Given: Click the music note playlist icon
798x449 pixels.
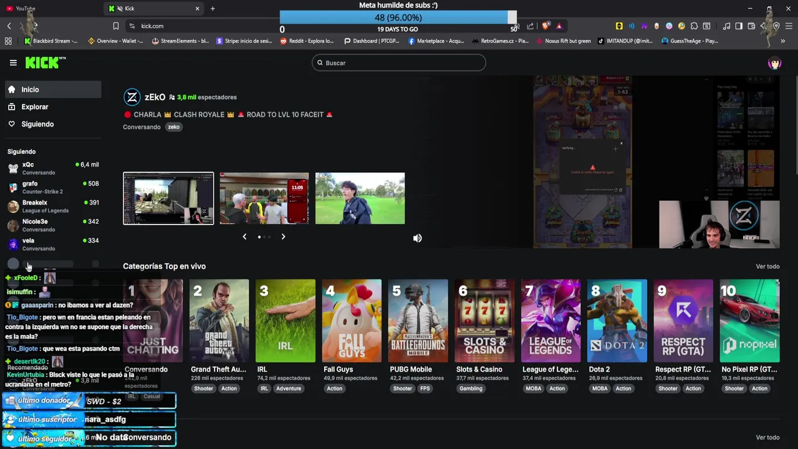Looking at the screenshot, I should pyautogui.click(x=726, y=26).
